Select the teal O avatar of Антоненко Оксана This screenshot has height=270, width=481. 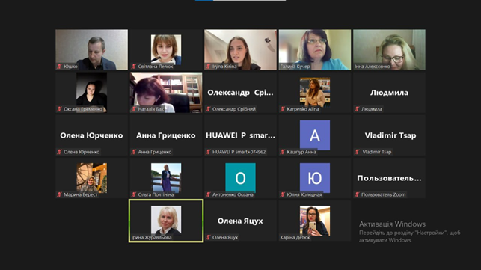(x=240, y=178)
